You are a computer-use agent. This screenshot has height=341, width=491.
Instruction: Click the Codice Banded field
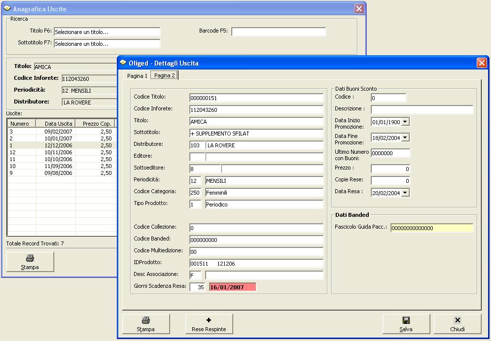[x=256, y=240]
